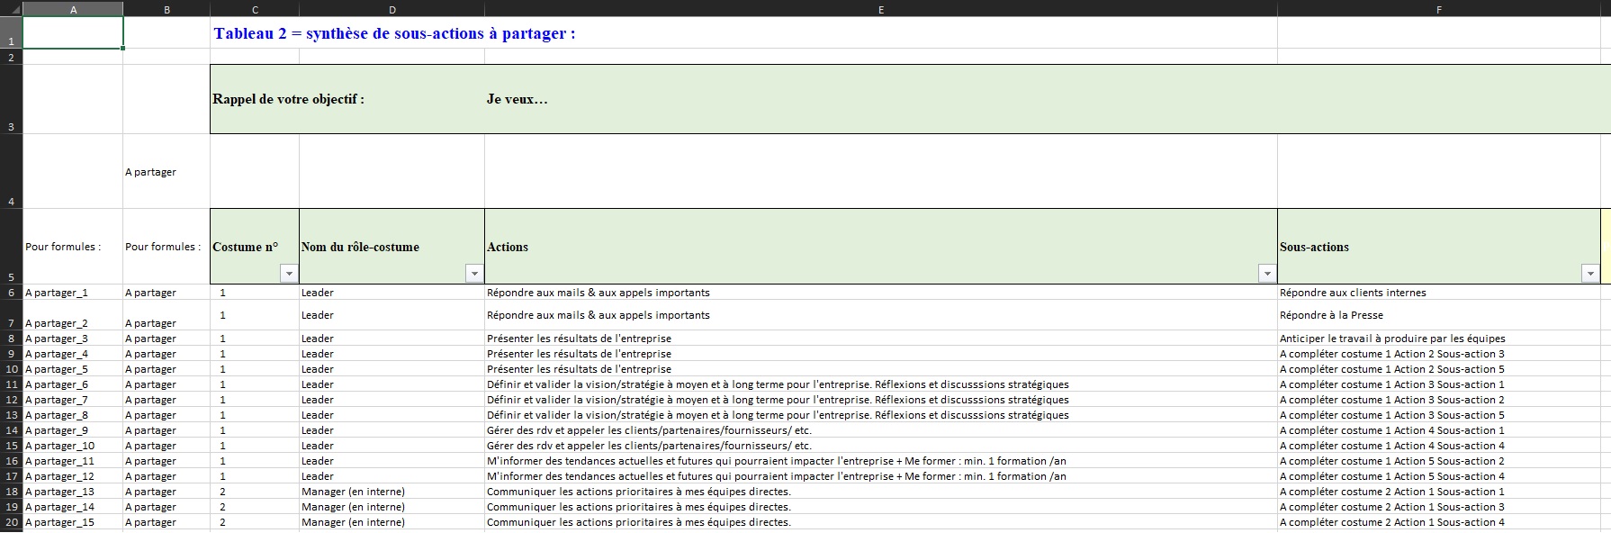
Task: Select column E header
Action: pyautogui.click(x=880, y=9)
